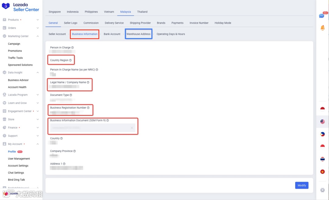Click help icon next to Address 1

(64, 164)
